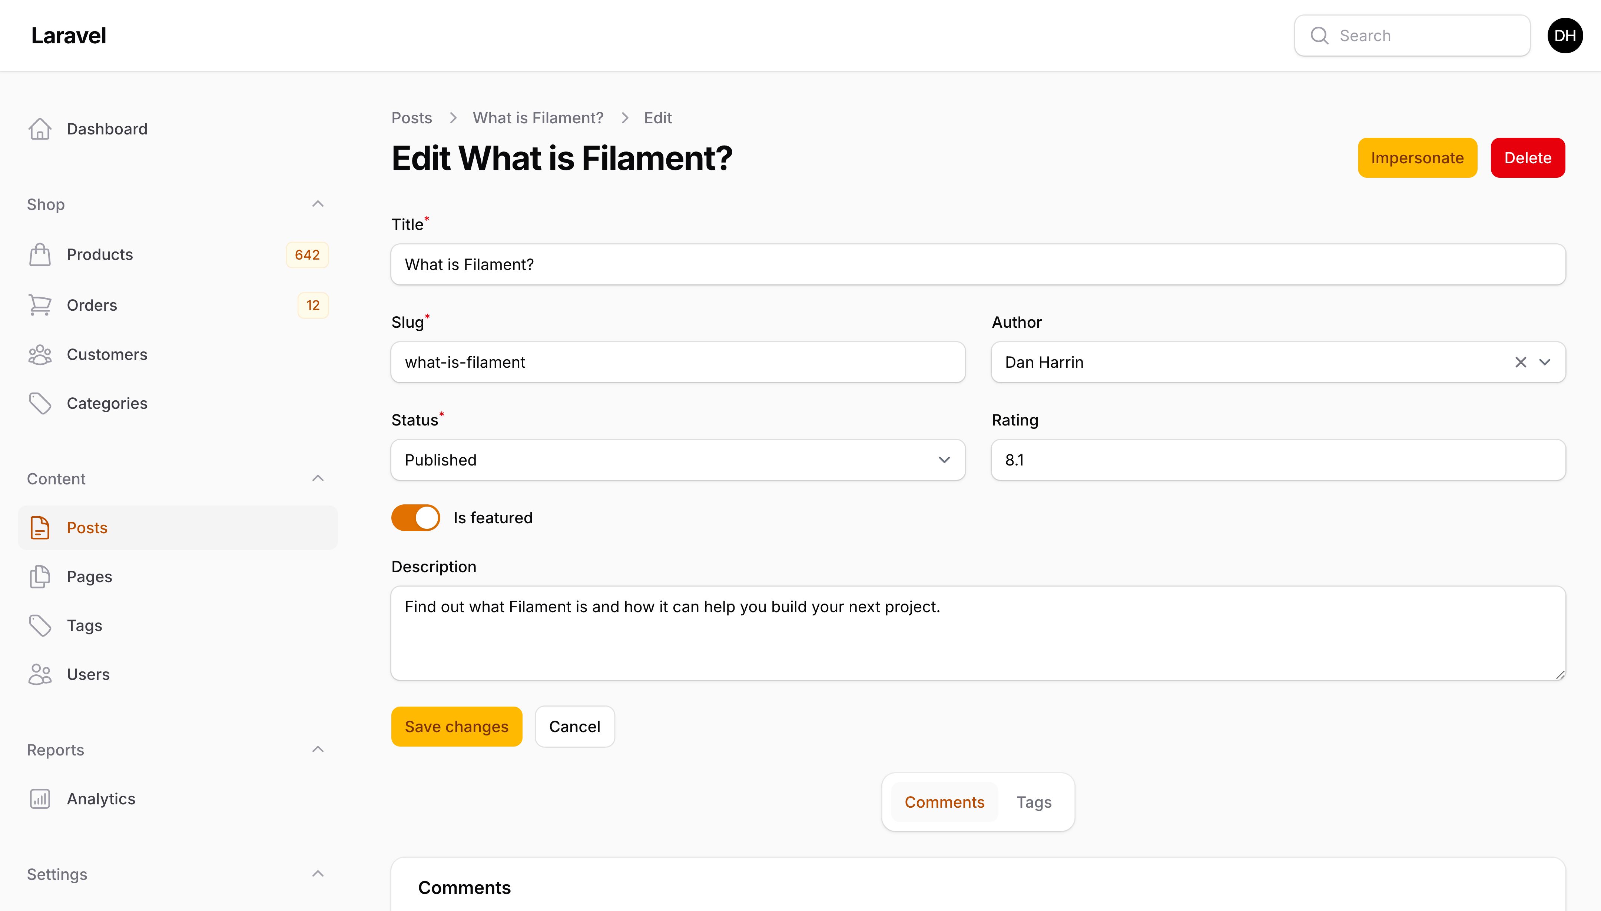Click the Cancel button
The width and height of the screenshot is (1601, 911).
575,727
